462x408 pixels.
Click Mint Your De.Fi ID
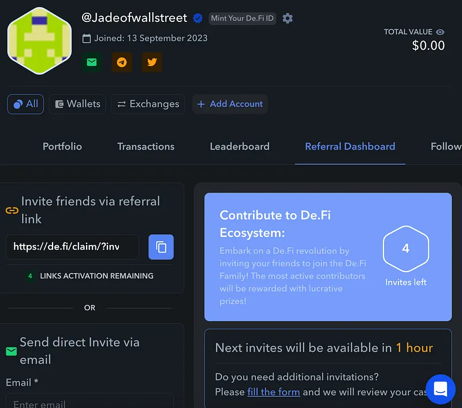(x=243, y=18)
